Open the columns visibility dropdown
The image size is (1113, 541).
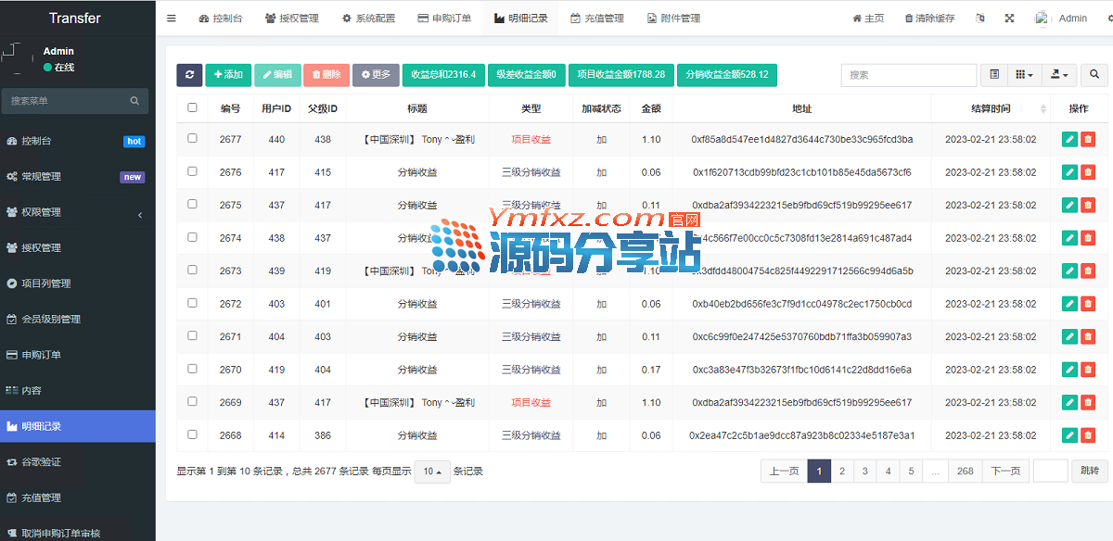point(1024,75)
